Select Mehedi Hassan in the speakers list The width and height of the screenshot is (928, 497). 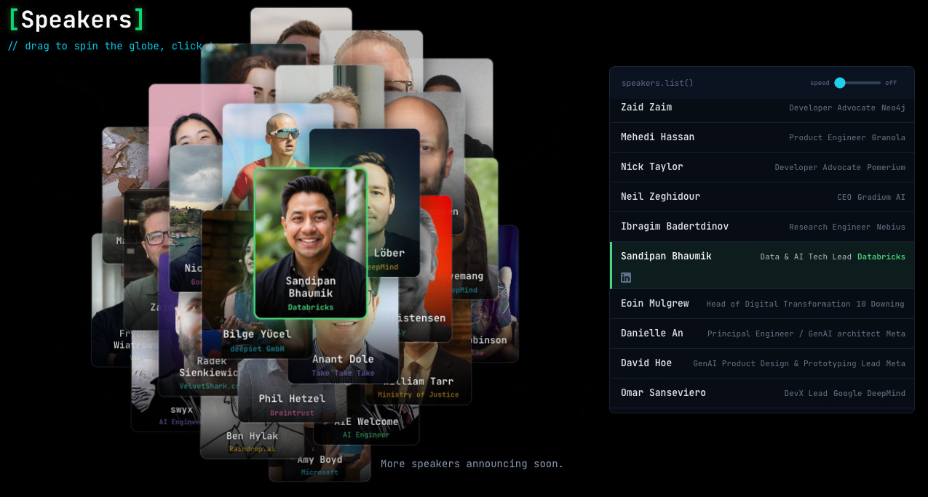pyautogui.click(x=762, y=137)
